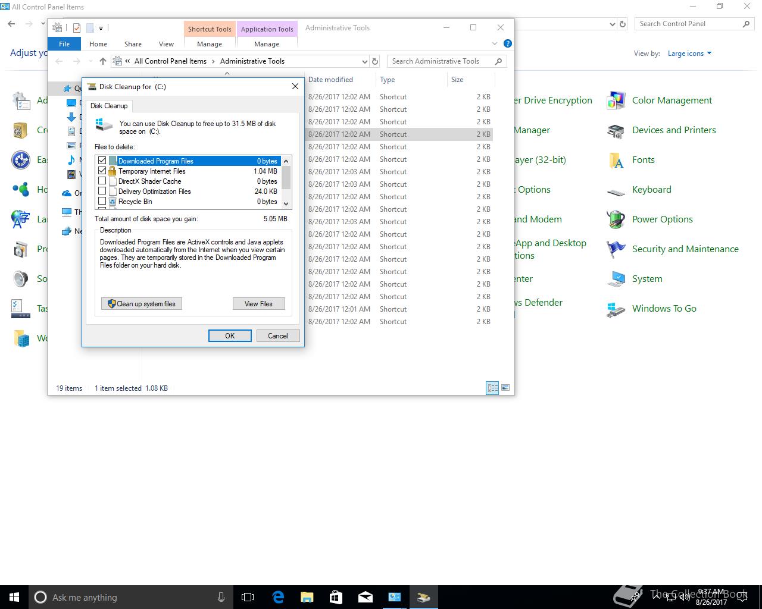
Task: Open Customize Quick Access Toolbar dropdown
Action: (x=101, y=28)
